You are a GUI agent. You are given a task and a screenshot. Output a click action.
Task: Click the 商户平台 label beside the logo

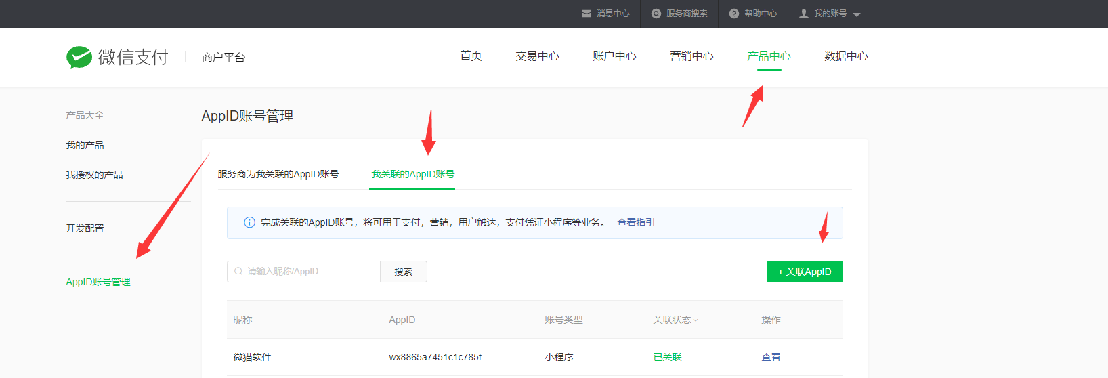coord(223,58)
